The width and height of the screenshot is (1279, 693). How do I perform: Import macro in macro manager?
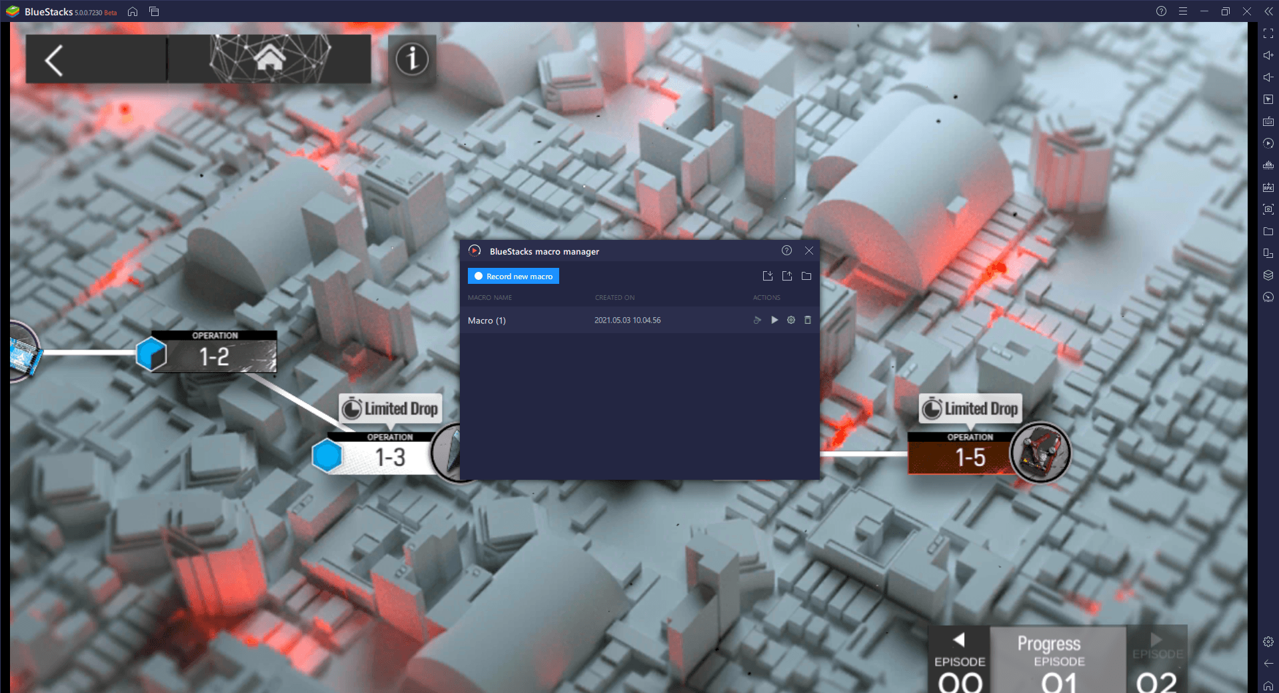coord(768,276)
